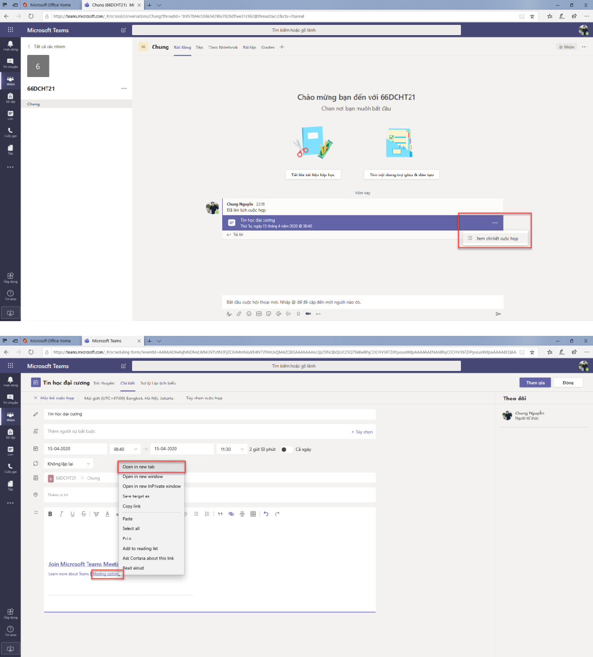Expand the Không lặp lại repeat dropdown
The width and height of the screenshot is (593, 657).
69,464
